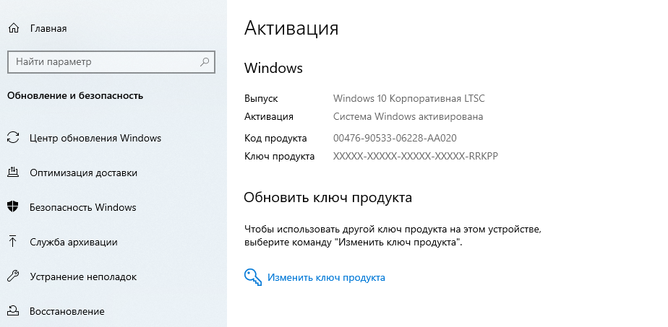Click the Windows Security shield icon
668x327 pixels.
point(14,207)
